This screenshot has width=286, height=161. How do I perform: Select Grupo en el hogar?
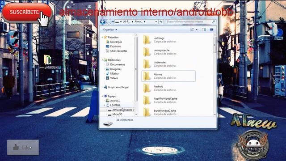pos(118,87)
